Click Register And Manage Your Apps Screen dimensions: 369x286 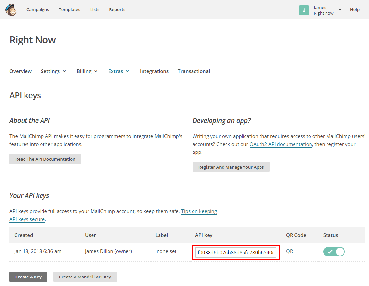[x=231, y=167]
